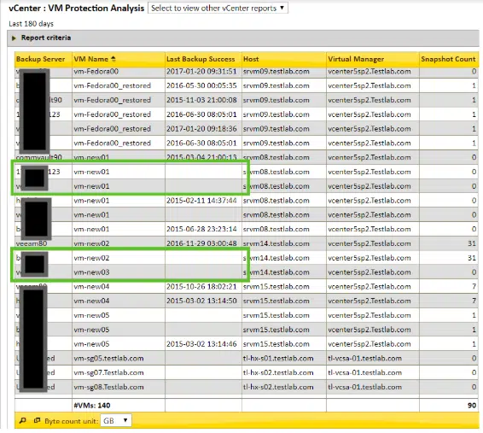Click vm-new04 dated 2015-10-26

click(x=91, y=287)
